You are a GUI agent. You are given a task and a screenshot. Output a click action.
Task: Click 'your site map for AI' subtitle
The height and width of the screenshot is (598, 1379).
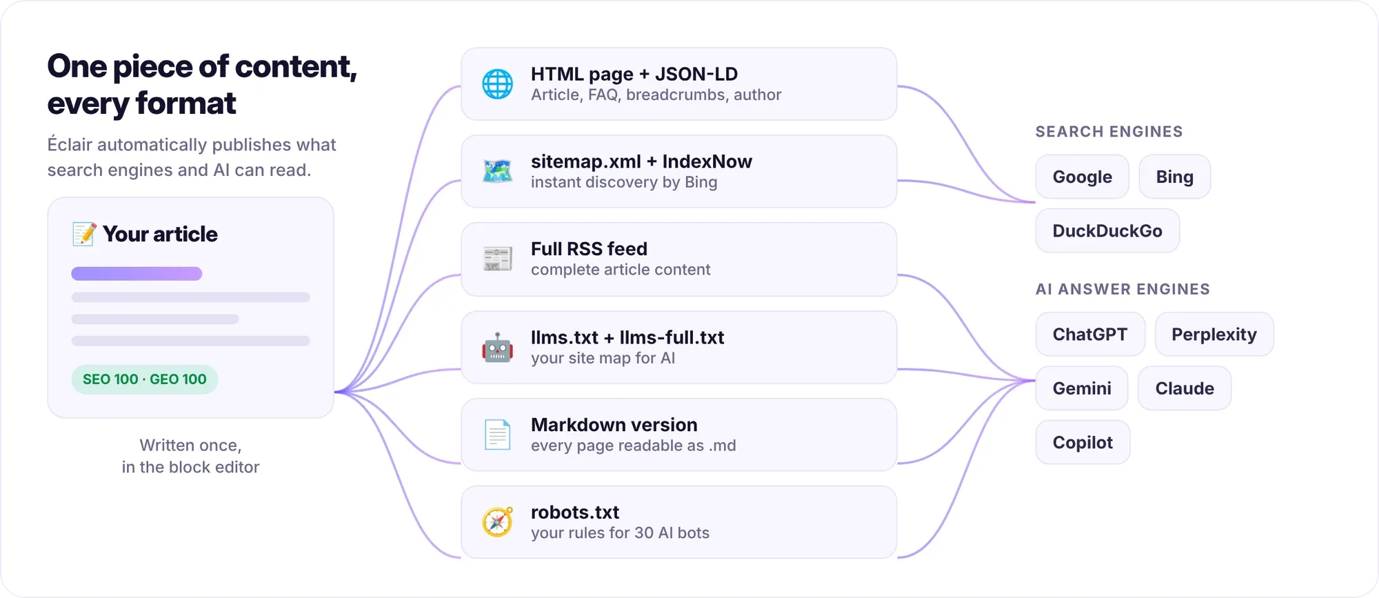[x=603, y=358]
